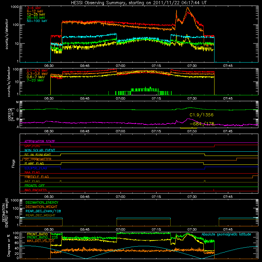The height and width of the screenshot is (262, 262).
Task: Click the -684,/178 position annotation
Action: click(202, 124)
